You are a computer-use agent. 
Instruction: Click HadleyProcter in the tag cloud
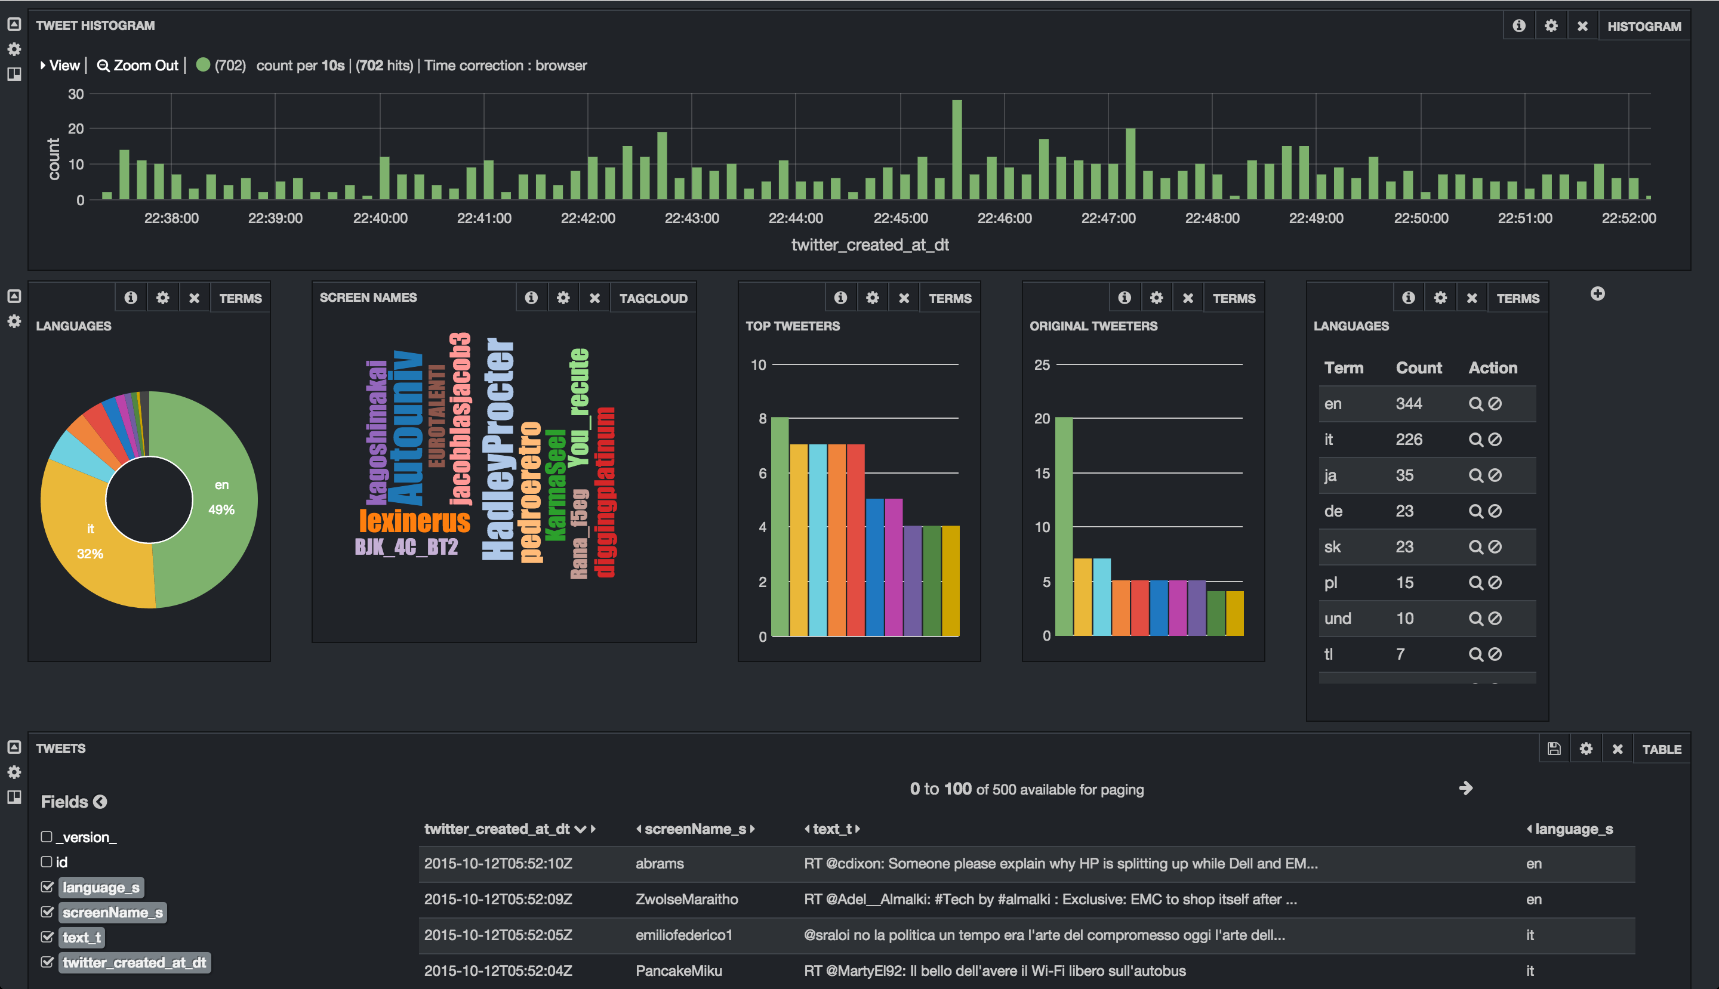click(x=498, y=449)
